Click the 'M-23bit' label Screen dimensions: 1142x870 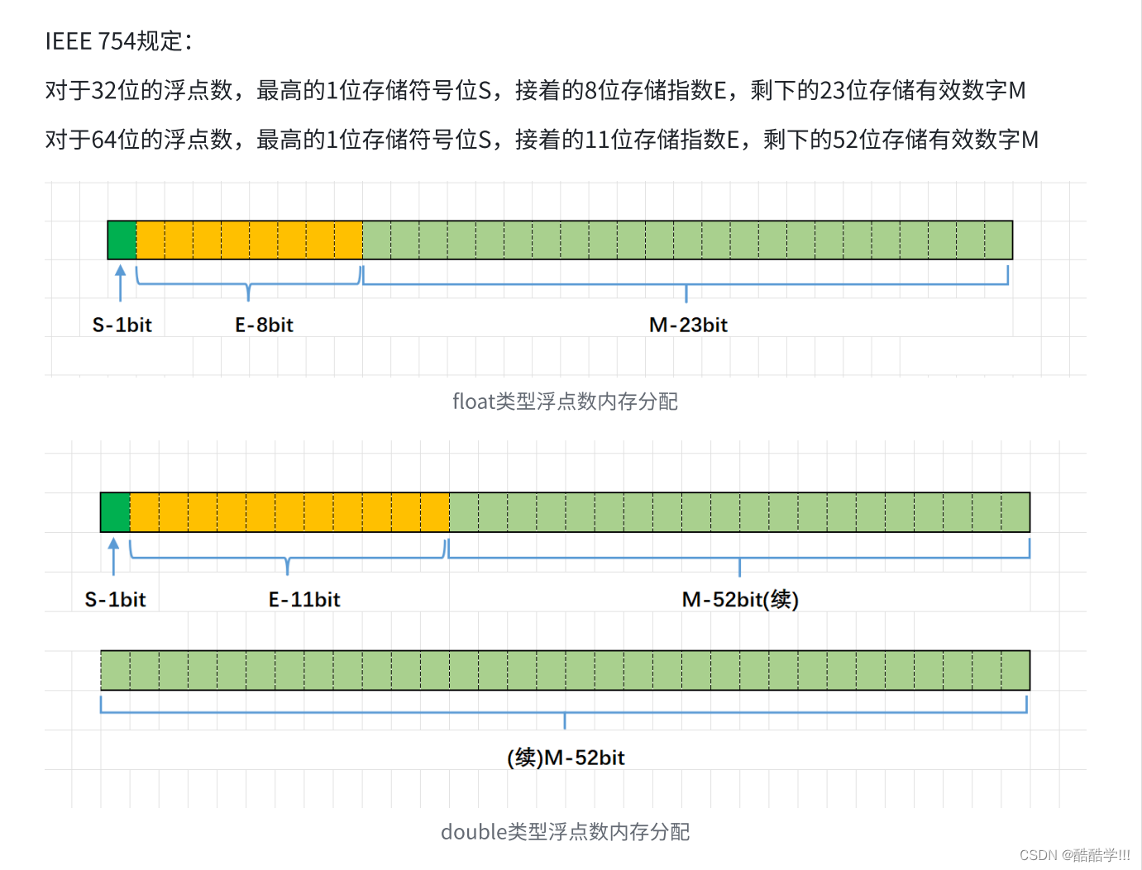pyautogui.click(x=688, y=325)
